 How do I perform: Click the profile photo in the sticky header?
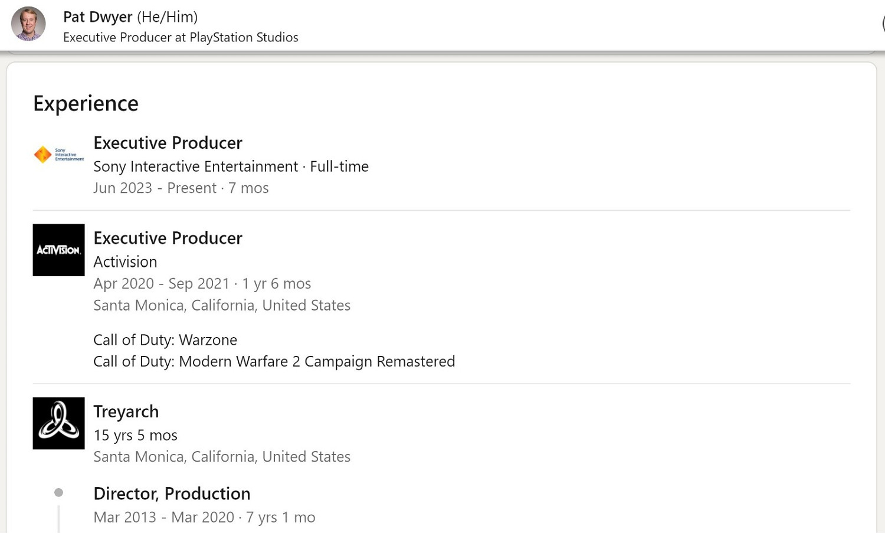[28, 24]
